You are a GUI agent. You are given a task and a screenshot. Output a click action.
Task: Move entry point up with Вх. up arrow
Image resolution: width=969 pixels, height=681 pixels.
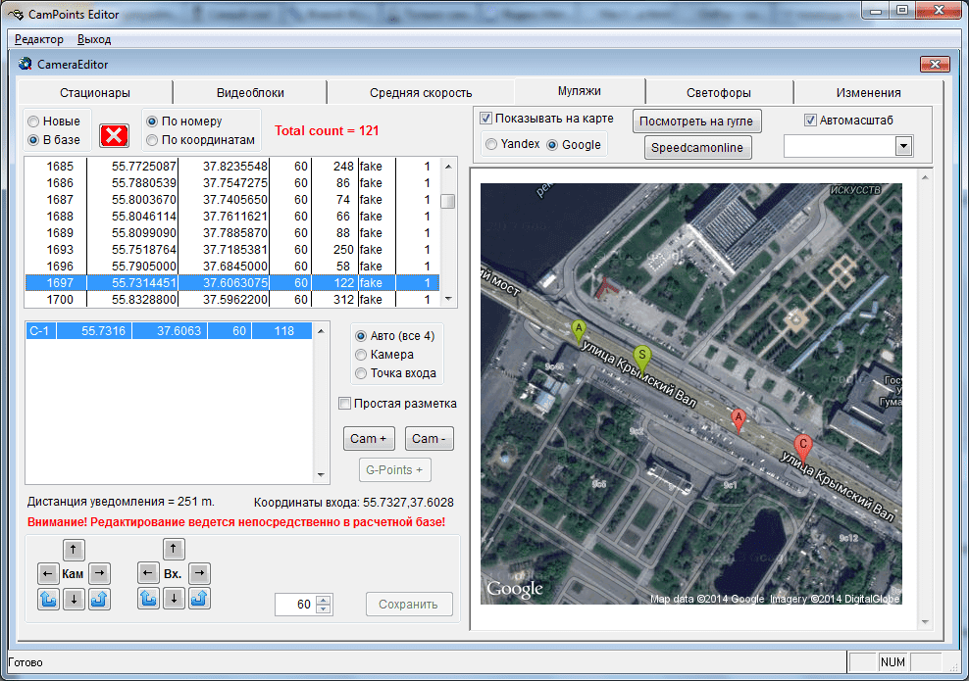pos(174,549)
